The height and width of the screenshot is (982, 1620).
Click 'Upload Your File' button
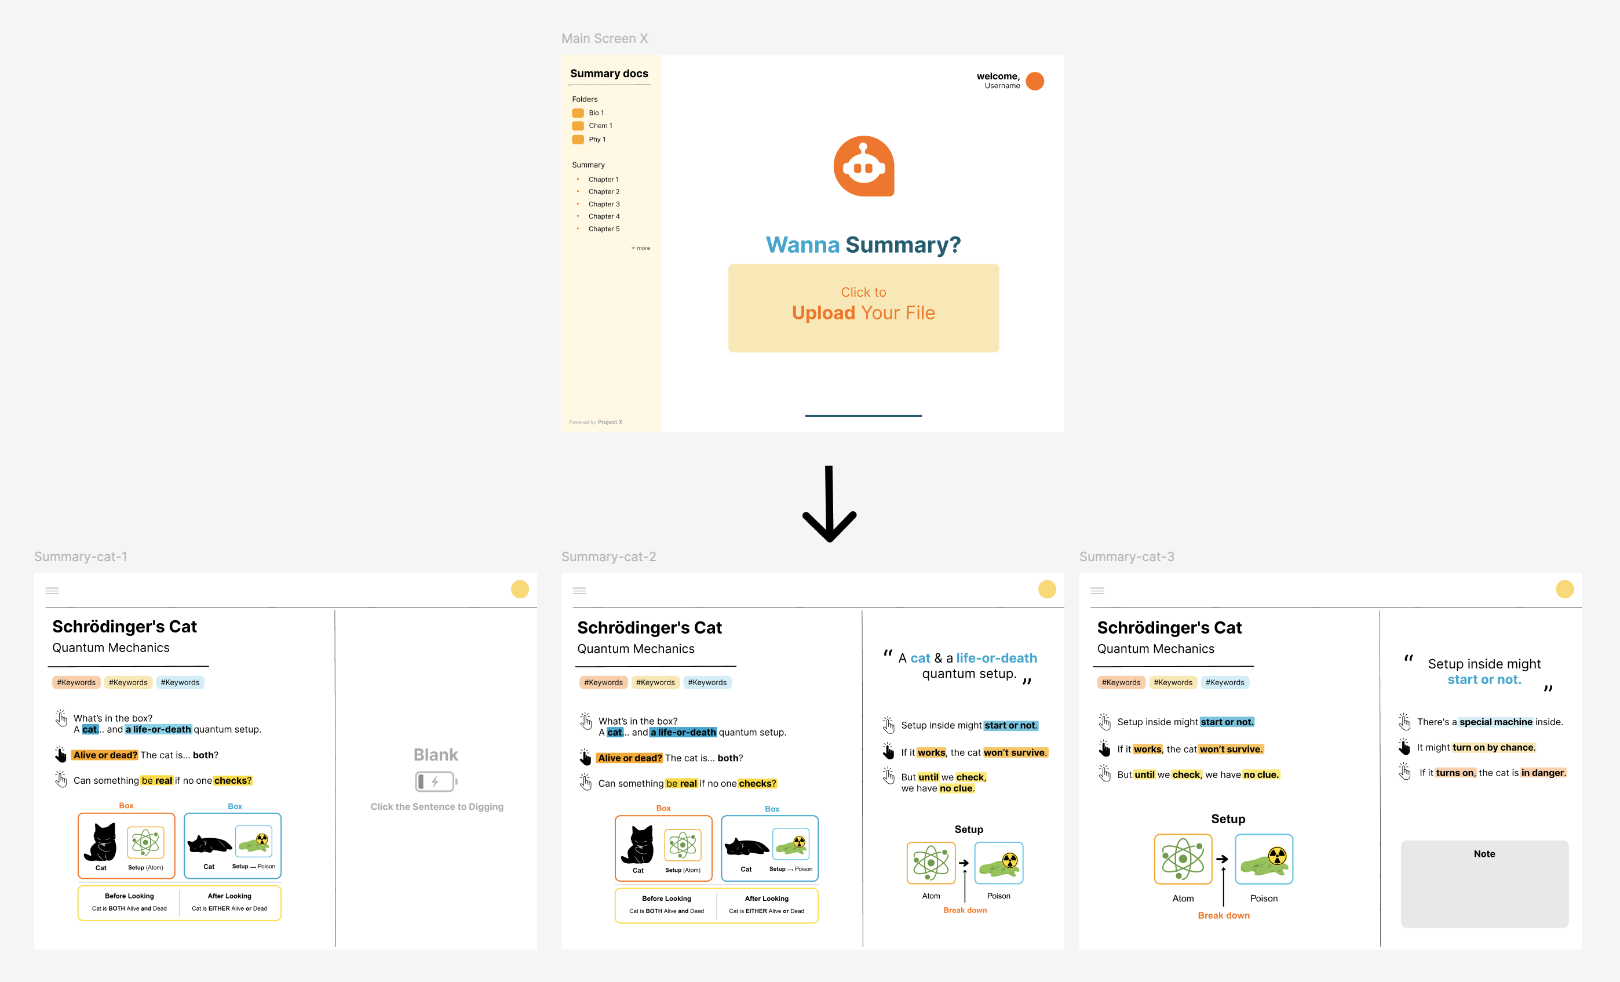(863, 308)
